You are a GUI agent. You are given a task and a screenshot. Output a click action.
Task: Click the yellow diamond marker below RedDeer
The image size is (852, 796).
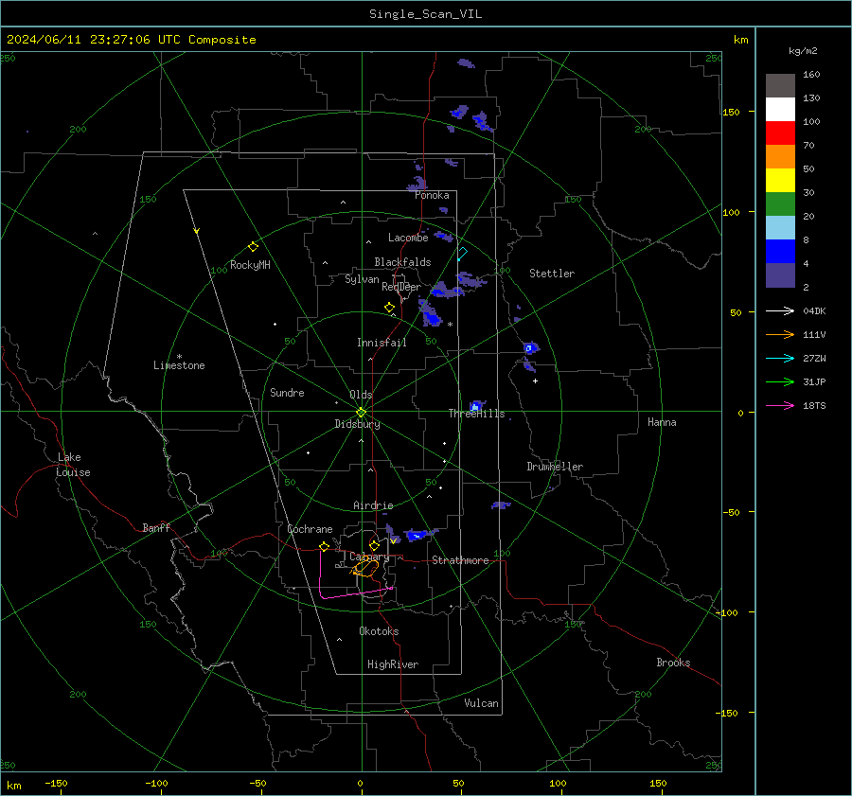(x=389, y=308)
